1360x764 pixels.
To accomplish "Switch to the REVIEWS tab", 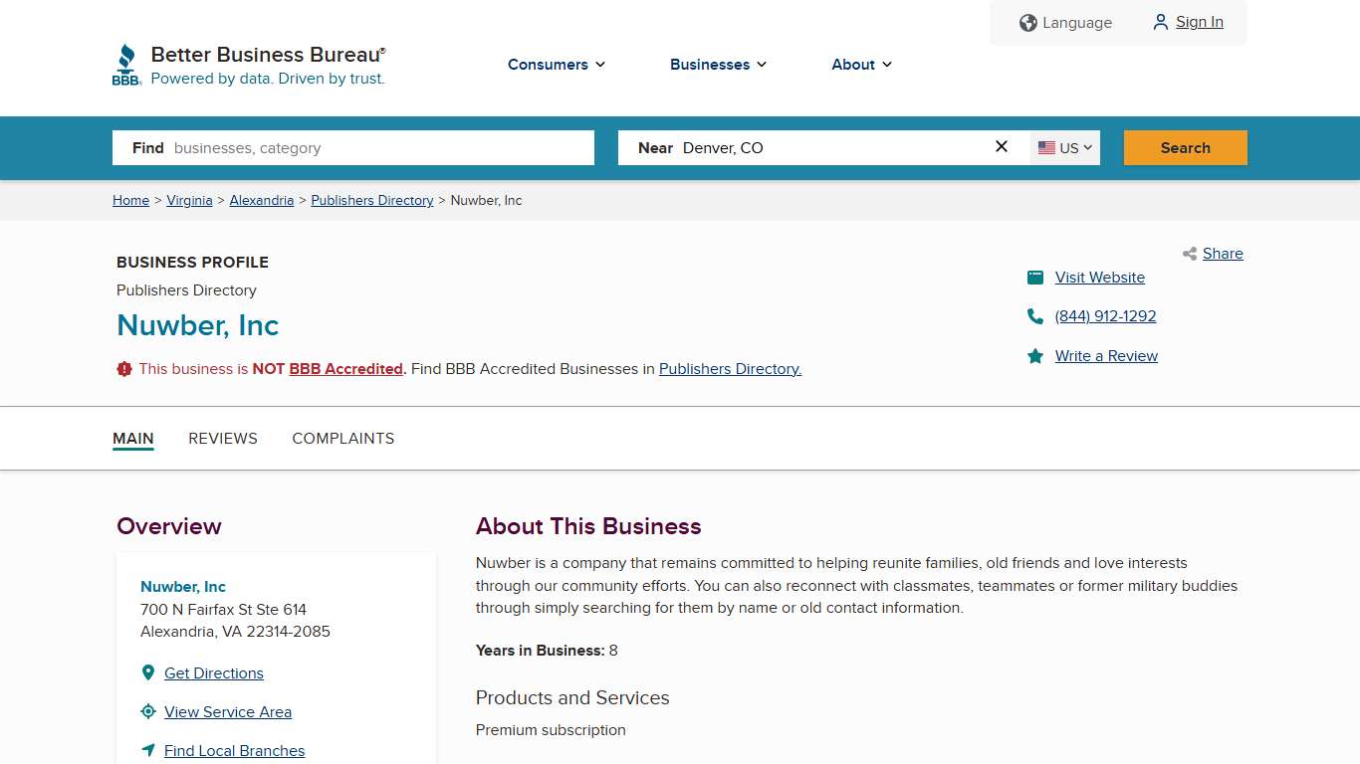I will (223, 438).
